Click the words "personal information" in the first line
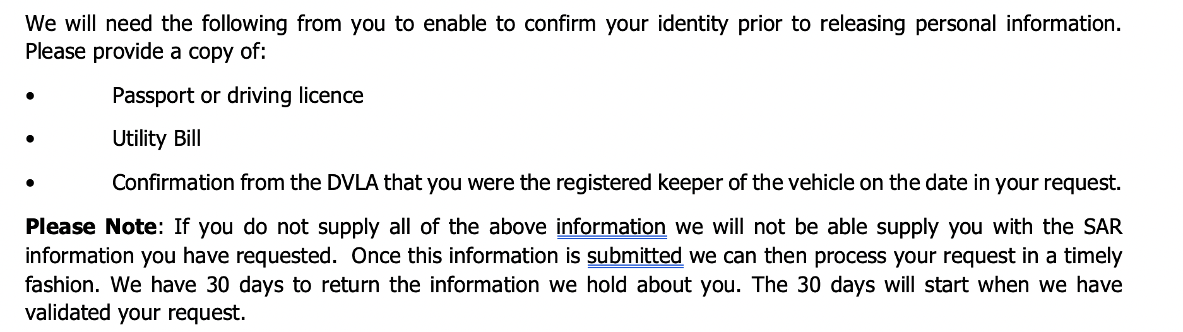The width and height of the screenshot is (1183, 332). pyautogui.click(x=1018, y=23)
